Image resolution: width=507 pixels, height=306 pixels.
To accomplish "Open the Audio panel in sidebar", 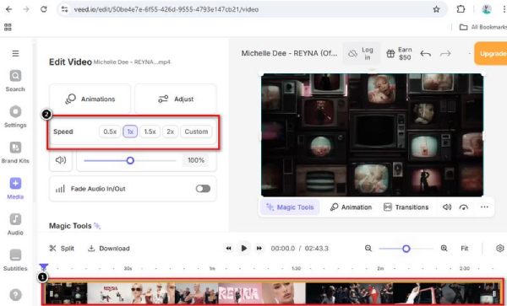I will (x=15, y=224).
